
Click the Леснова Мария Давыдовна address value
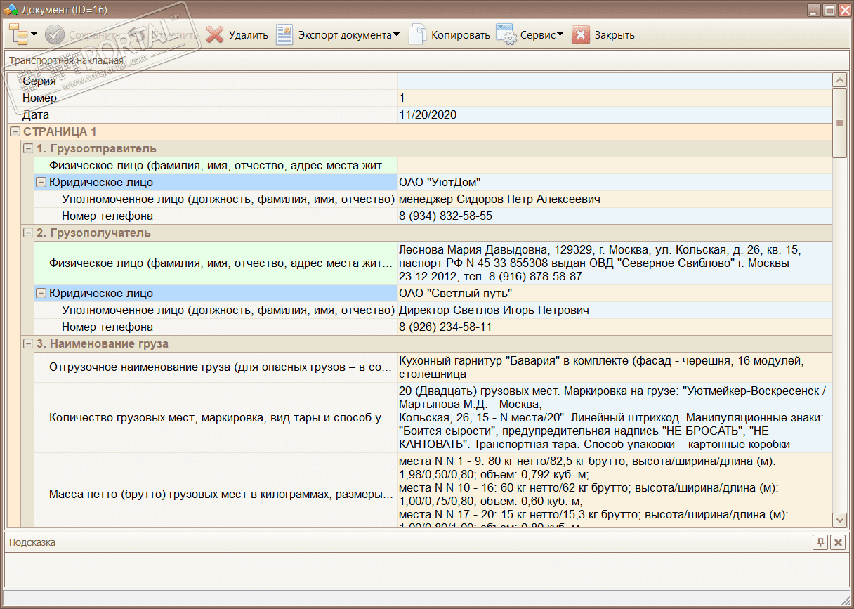coord(614,263)
